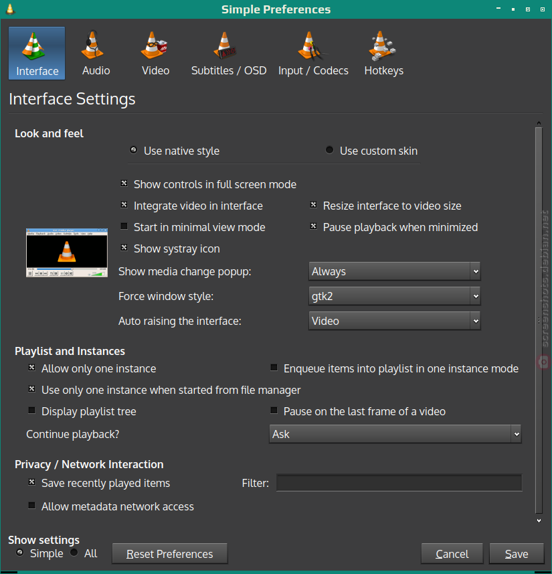The height and width of the screenshot is (574, 552).
Task: Click the Save button
Action: point(517,553)
